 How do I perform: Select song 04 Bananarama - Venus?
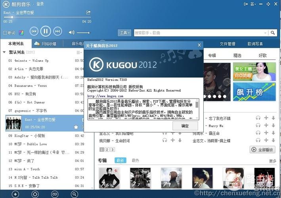[46, 86]
